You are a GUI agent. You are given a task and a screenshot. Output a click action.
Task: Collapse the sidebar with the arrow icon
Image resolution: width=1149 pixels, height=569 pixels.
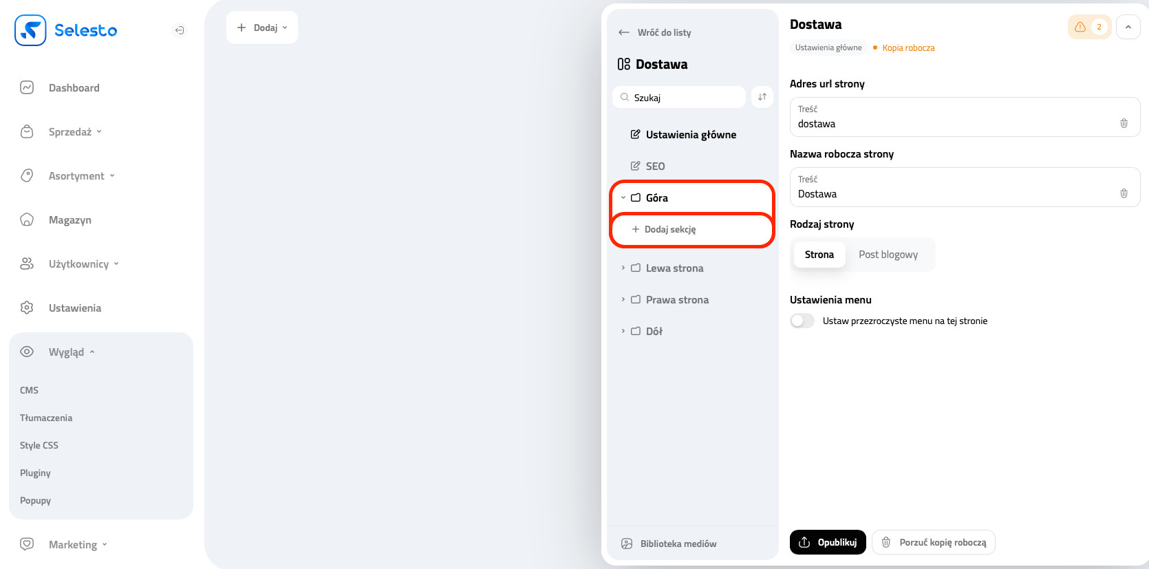click(180, 30)
